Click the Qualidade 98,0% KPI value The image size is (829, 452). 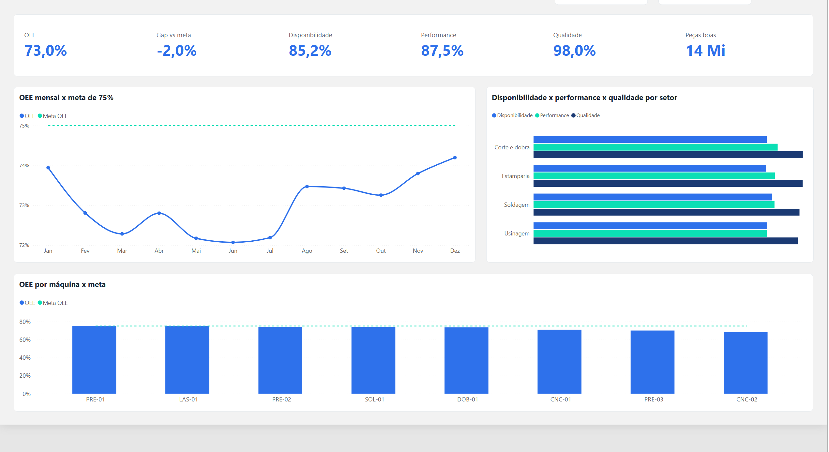click(575, 51)
